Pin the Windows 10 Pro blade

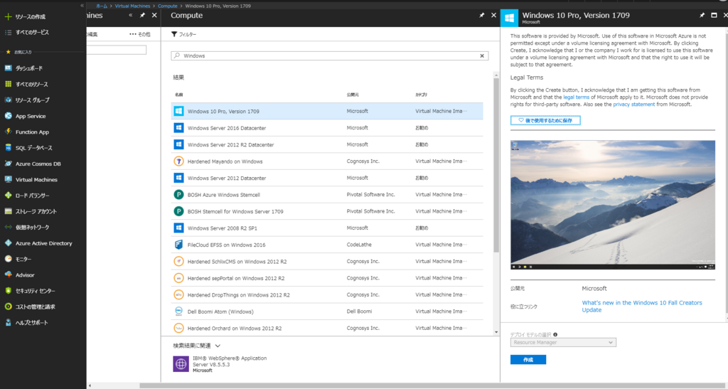(x=702, y=16)
